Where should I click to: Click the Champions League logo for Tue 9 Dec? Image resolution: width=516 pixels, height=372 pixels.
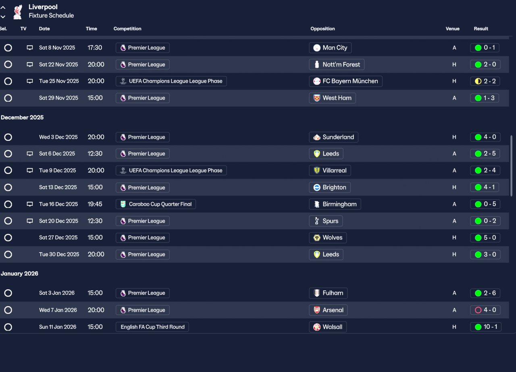[x=123, y=170]
